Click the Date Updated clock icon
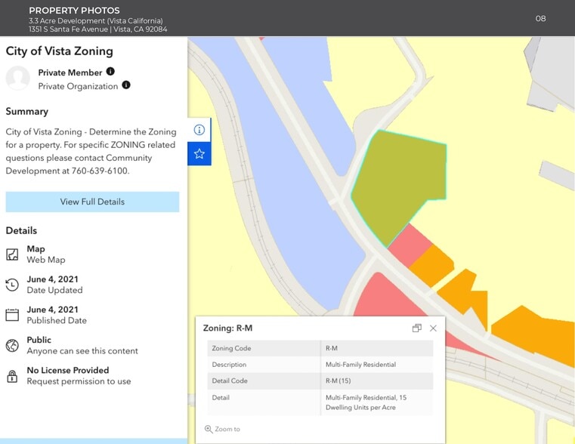This screenshot has height=444, width=575. pyautogui.click(x=12, y=285)
